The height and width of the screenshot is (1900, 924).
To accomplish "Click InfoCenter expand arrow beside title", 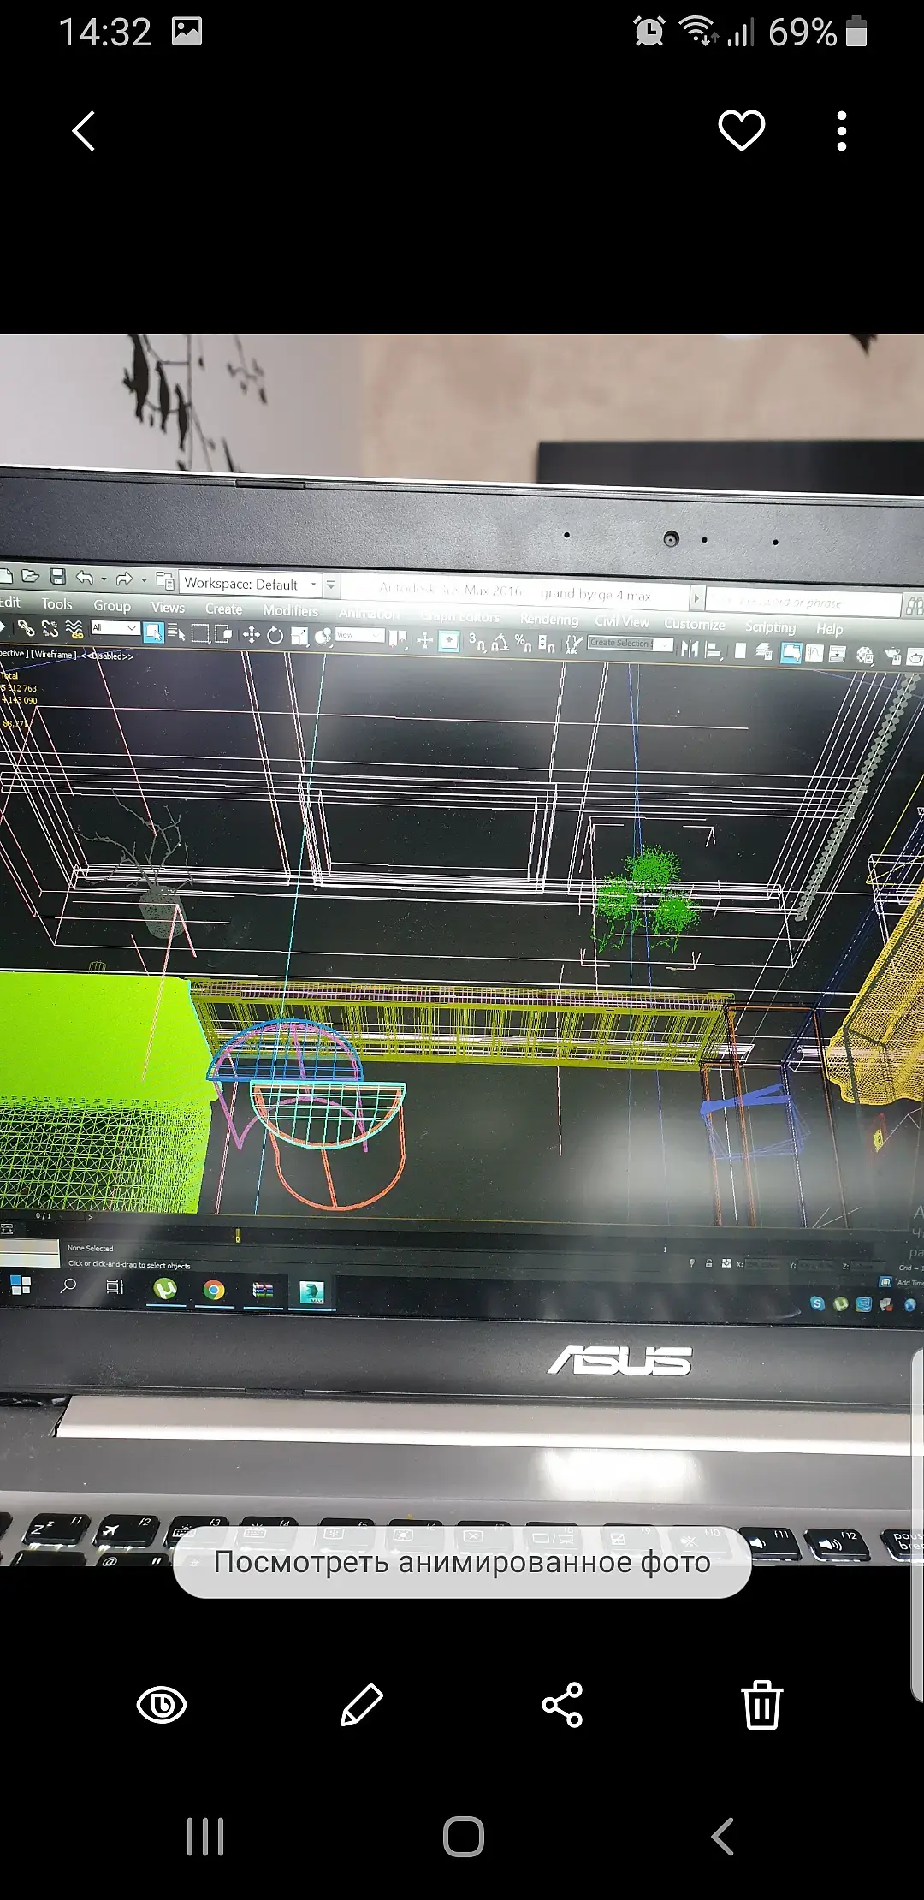I will (696, 597).
